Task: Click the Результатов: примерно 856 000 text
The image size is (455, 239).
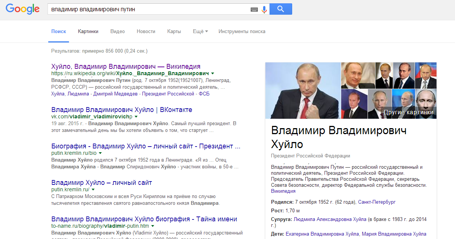Action: pyautogui.click(x=100, y=51)
